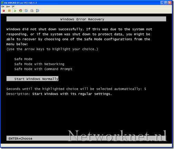Click the ENTER=Choose hint text
174x149 pixels.
coord(20,139)
